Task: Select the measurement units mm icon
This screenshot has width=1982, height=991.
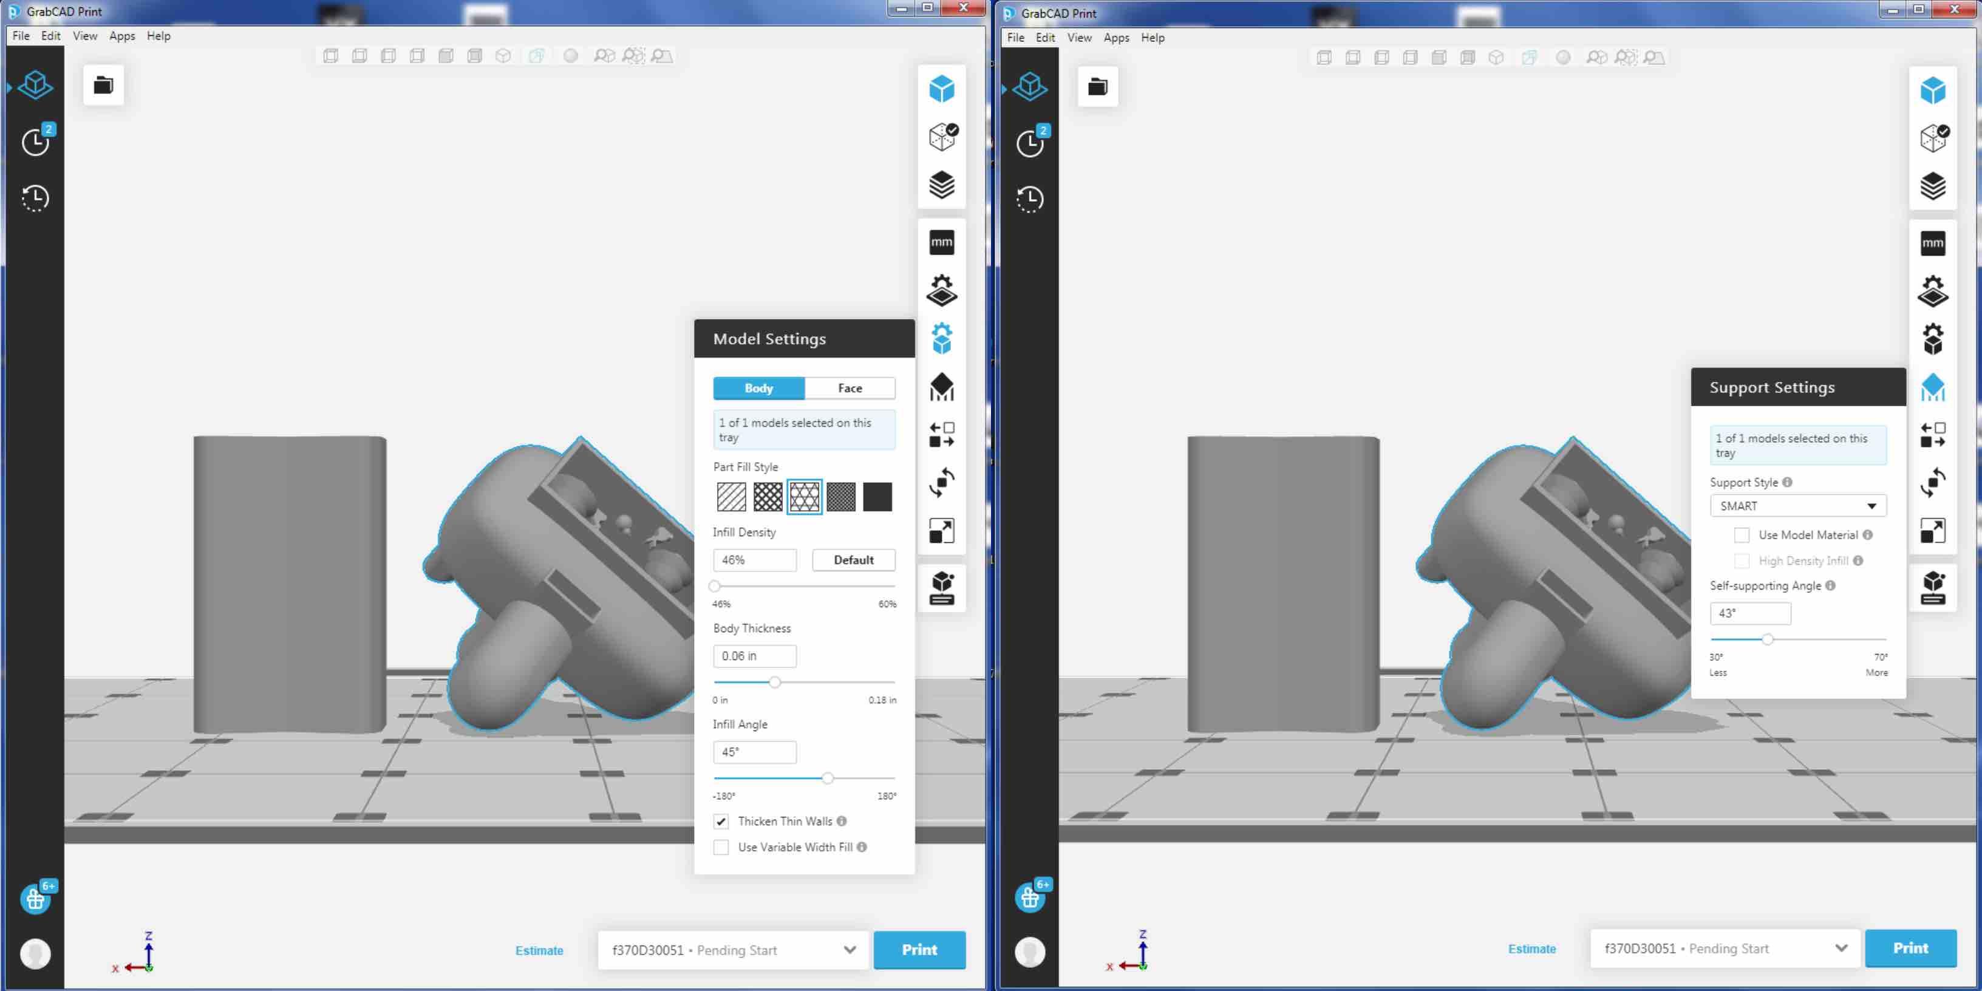Action: (x=941, y=243)
